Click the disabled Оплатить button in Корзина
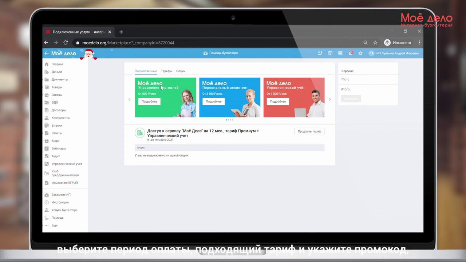Image resolution: width=466 pixels, height=262 pixels. pos(351,99)
